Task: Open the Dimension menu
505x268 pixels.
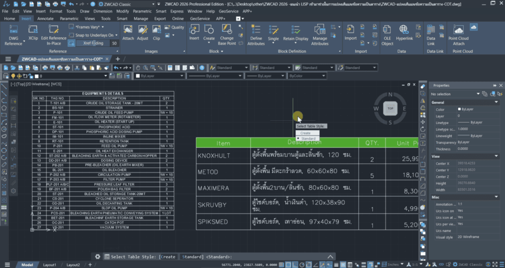Action: tap(103, 11)
